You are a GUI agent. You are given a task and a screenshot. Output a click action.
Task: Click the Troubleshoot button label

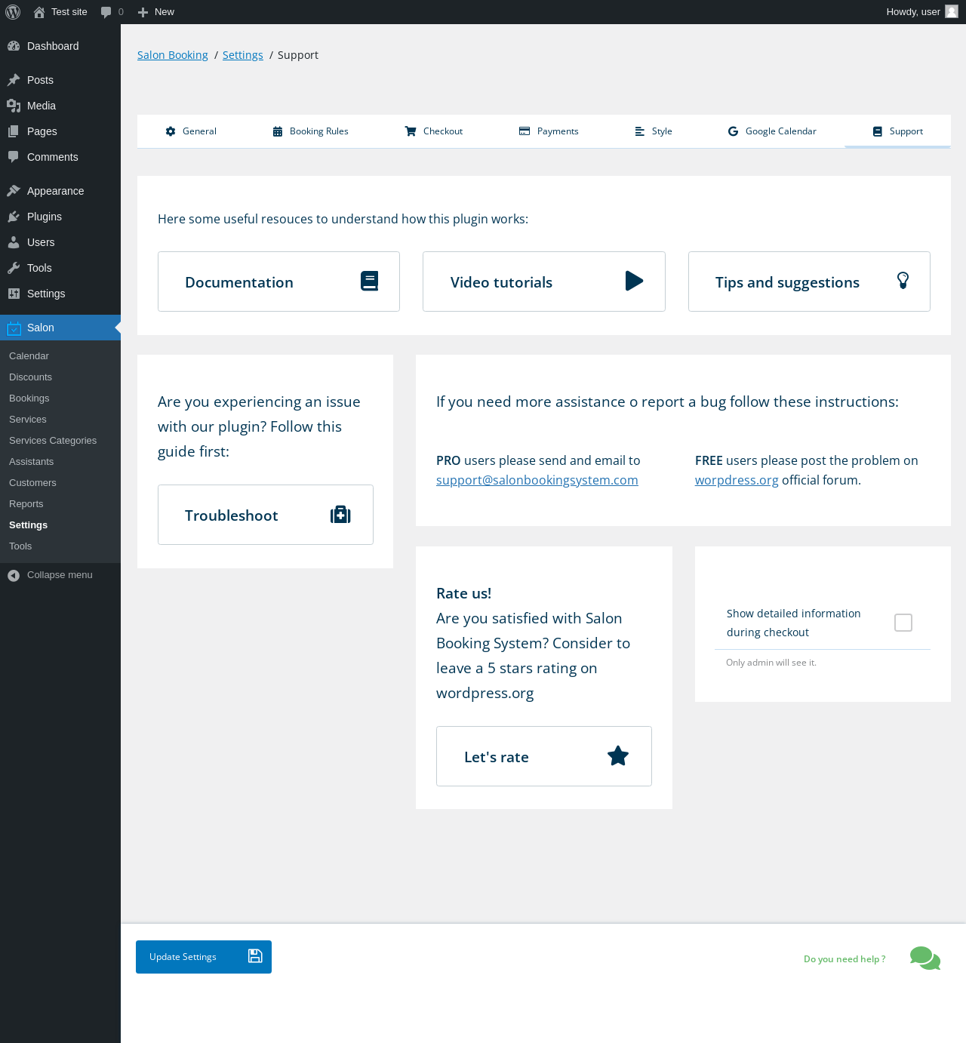coord(232,515)
